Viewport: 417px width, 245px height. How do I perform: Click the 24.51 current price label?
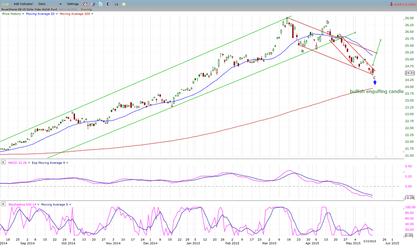[410, 73]
